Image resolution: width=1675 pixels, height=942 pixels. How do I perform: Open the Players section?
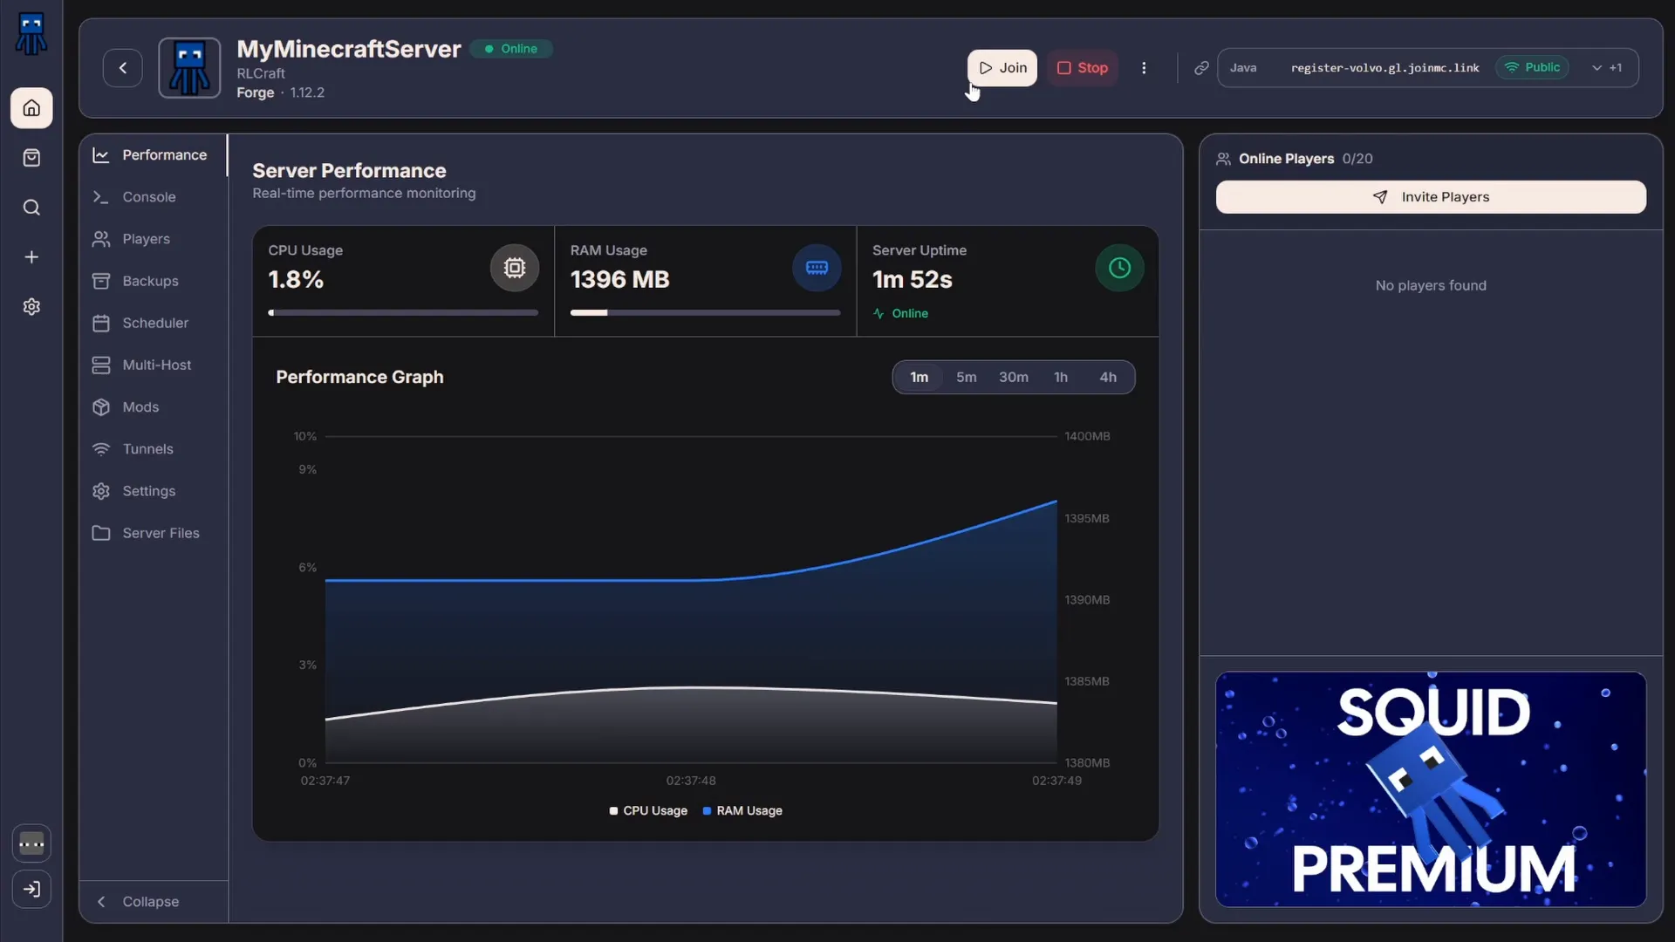click(x=153, y=239)
